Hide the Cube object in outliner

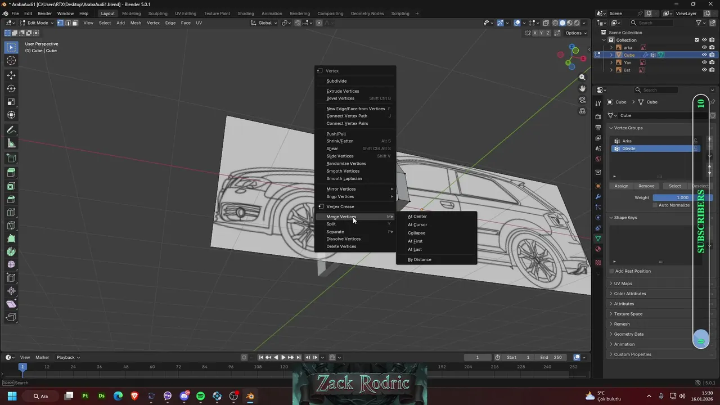tap(704, 55)
